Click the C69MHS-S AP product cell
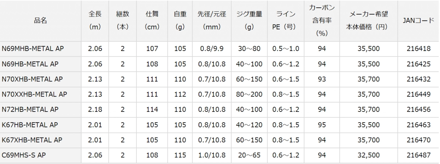440x164 pixels. [x=23, y=156]
